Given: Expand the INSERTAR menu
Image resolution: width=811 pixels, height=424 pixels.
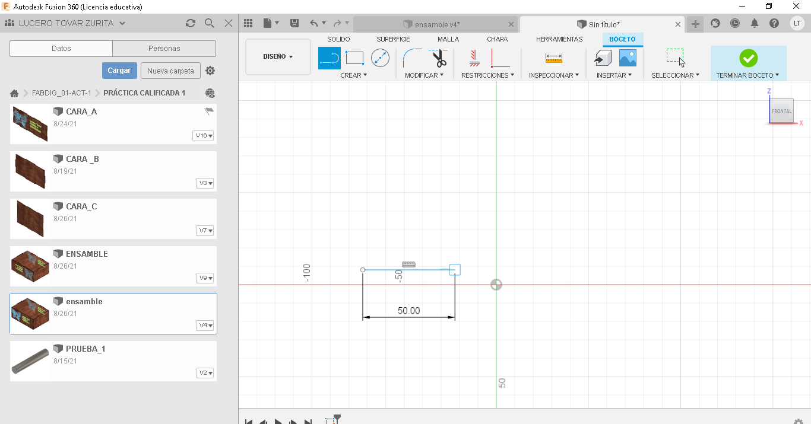Looking at the screenshot, I should (614, 75).
